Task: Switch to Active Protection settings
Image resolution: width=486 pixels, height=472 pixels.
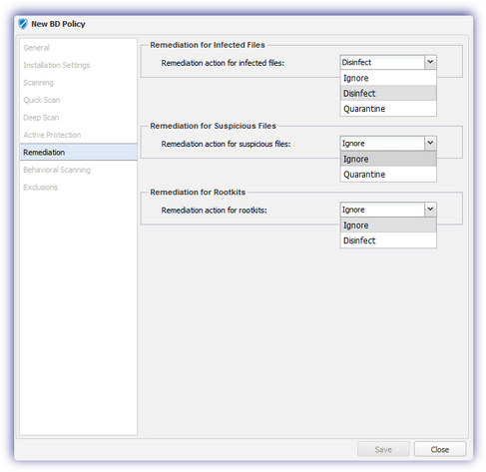Action: (x=52, y=135)
